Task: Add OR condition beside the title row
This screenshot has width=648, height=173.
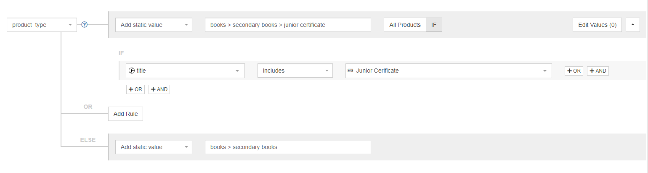Action: click(574, 71)
